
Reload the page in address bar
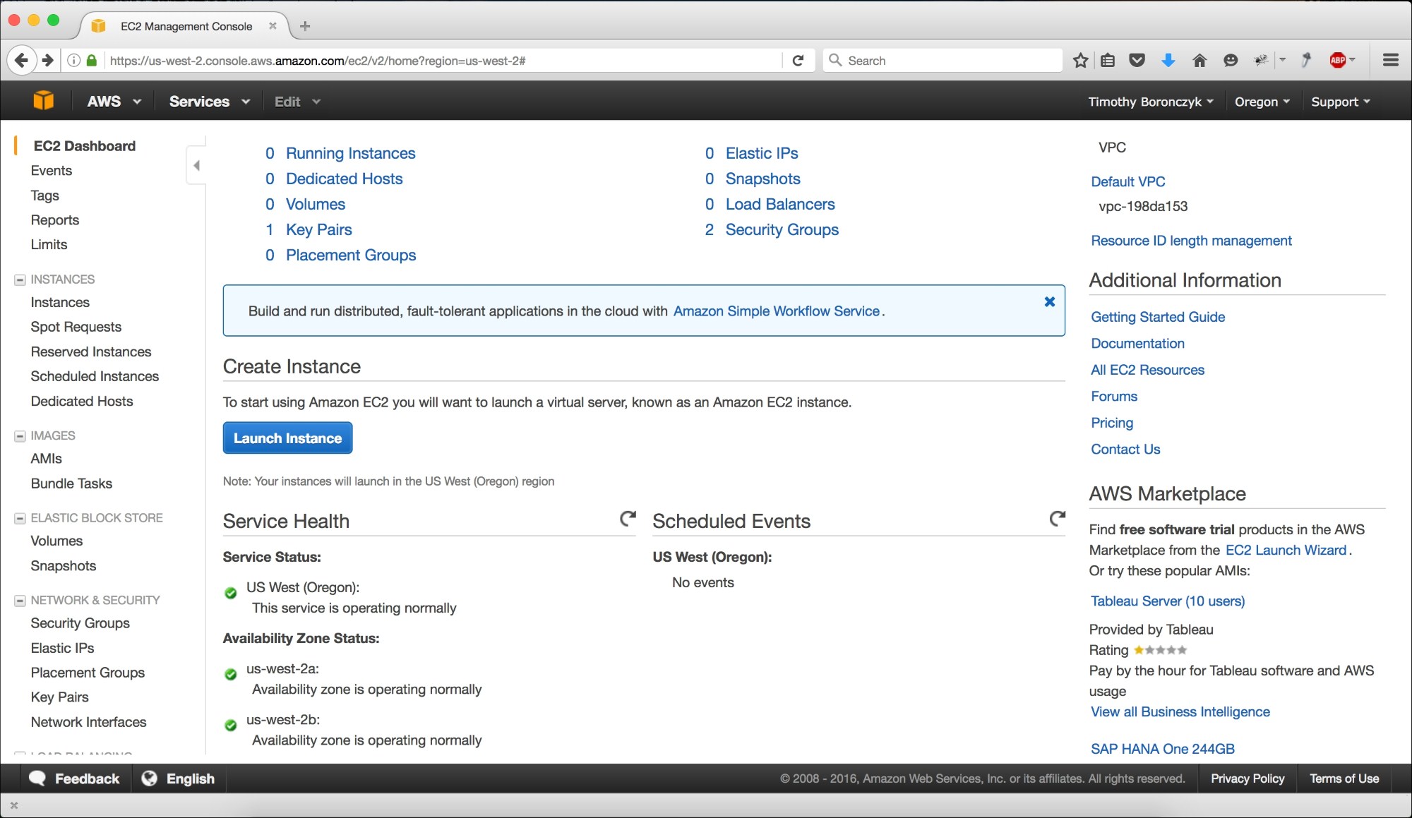[798, 61]
